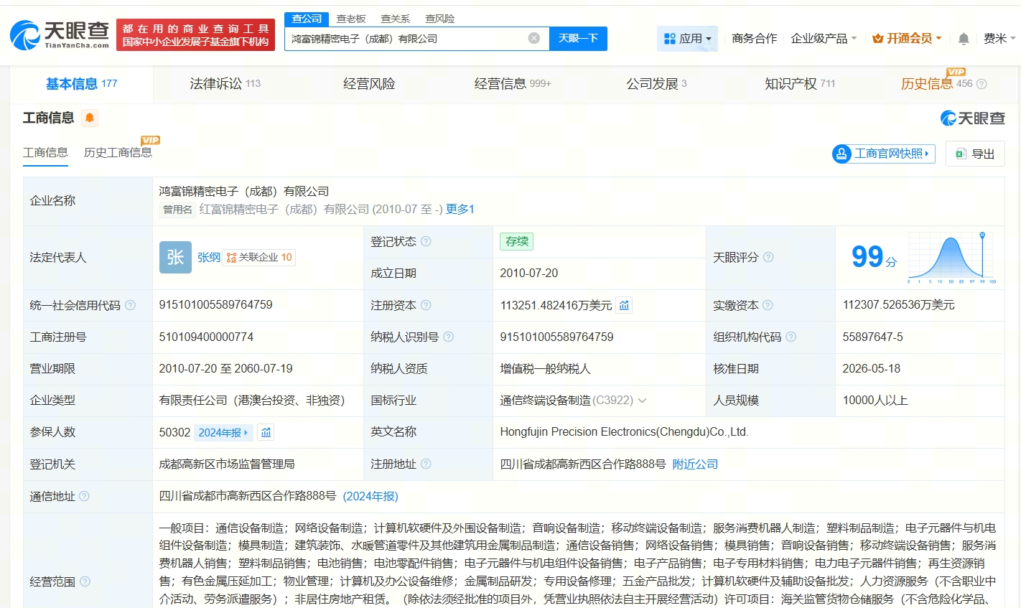
Task: Click the 导出 export button
Action: tap(975, 154)
